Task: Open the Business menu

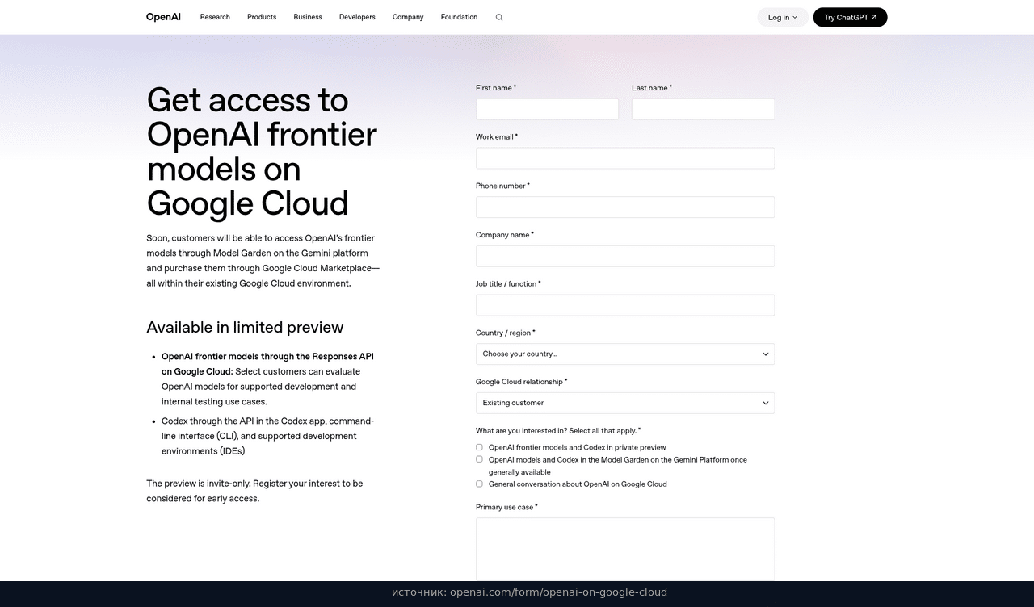Action: 308,17
